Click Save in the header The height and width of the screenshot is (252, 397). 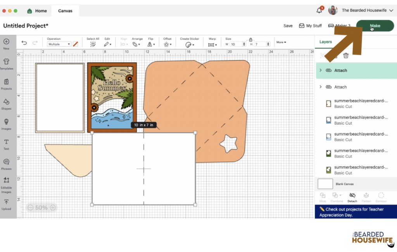coord(288,26)
